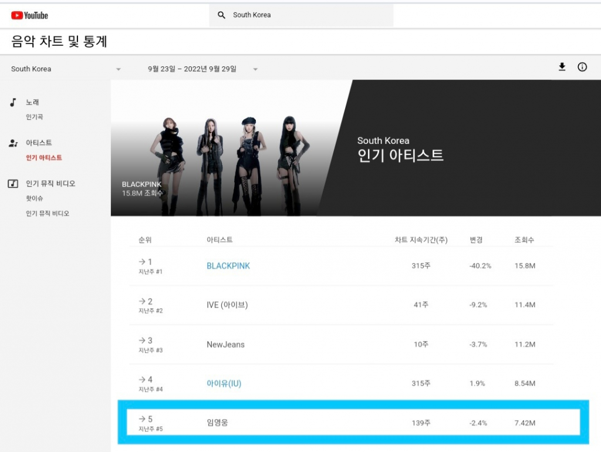Click the 조회수 column header
Image resolution: width=601 pixels, height=452 pixels.
pyautogui.click(x=524, y=240)
